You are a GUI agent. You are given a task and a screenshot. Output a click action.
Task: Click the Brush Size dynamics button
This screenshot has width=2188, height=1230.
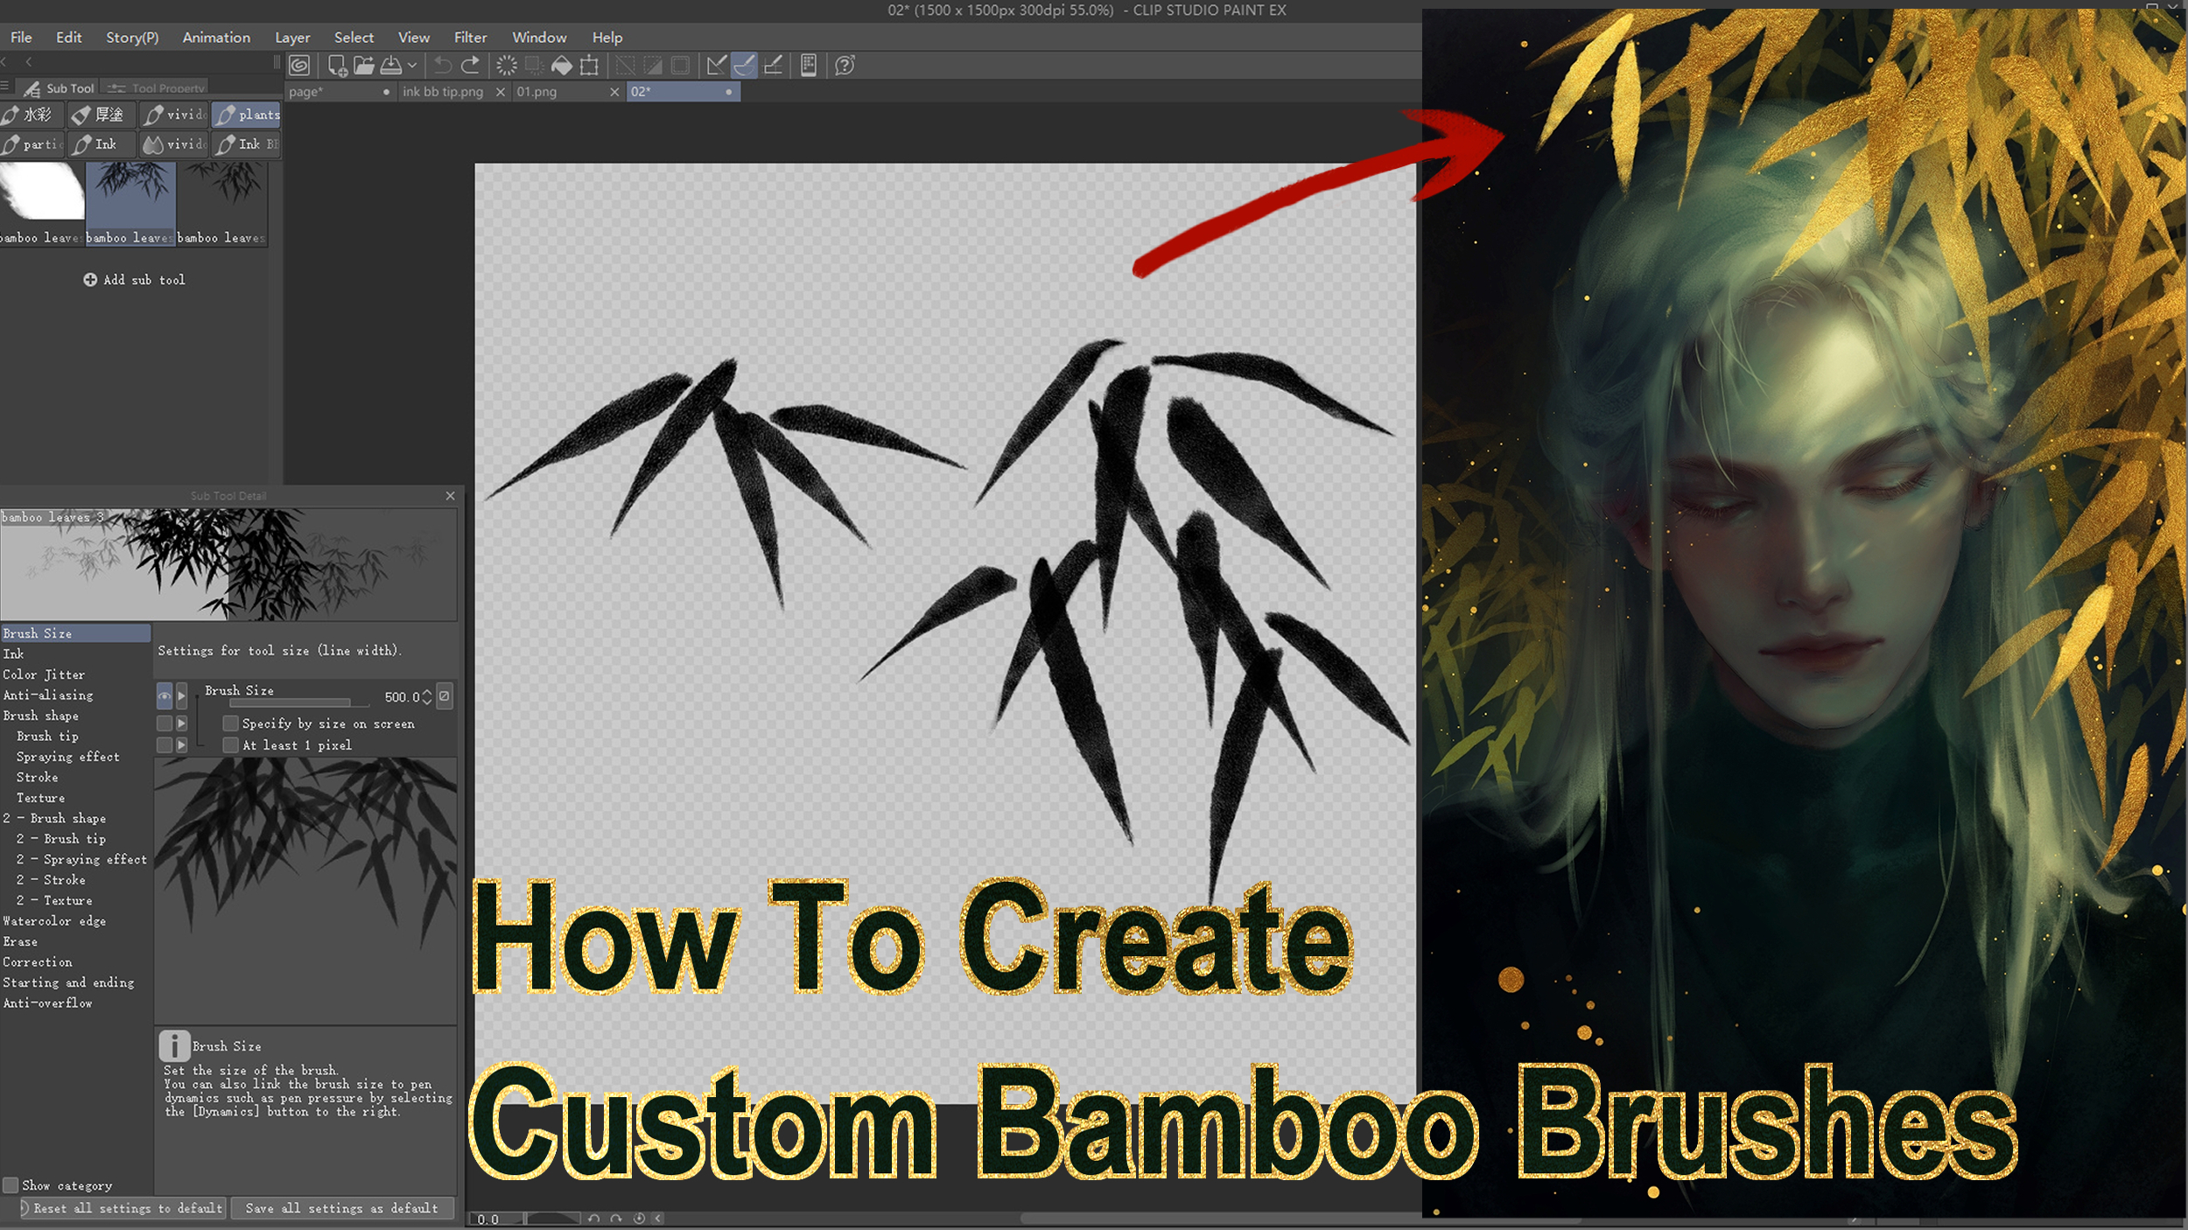445,696
